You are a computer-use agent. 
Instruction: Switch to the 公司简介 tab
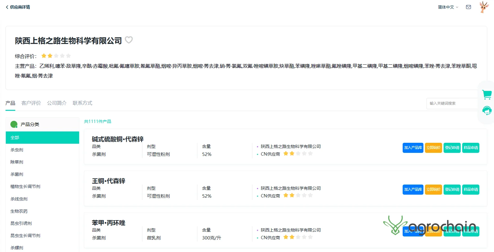coord(57,103)
